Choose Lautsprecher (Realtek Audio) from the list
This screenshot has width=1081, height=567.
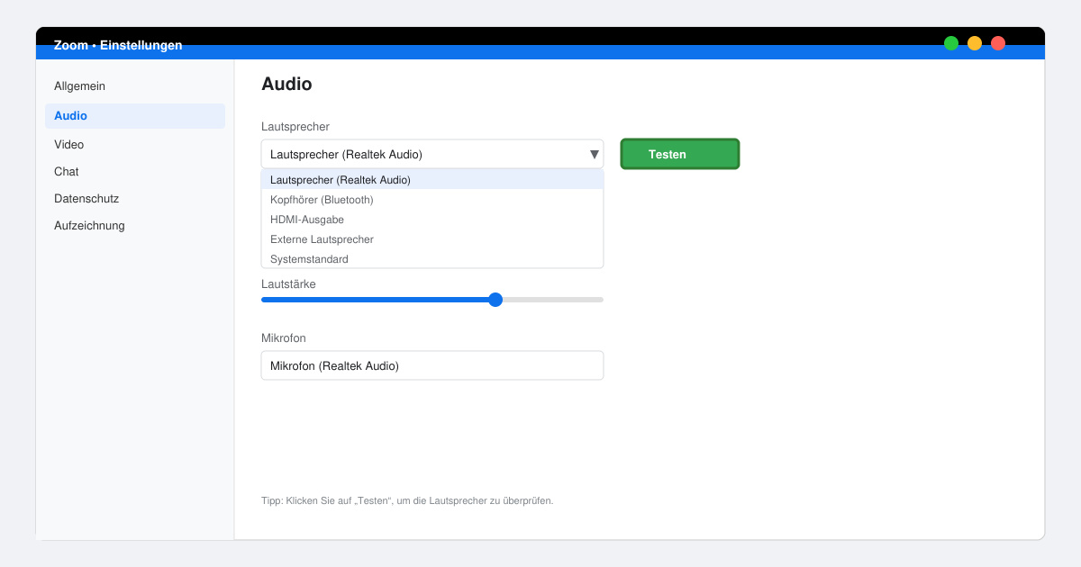point(432,180)
